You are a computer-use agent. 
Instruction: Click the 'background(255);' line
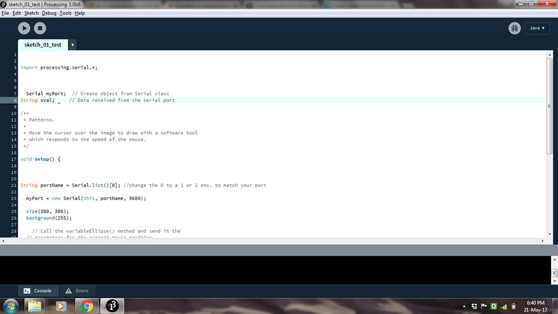pyautogui.click(x=49, y=218)
